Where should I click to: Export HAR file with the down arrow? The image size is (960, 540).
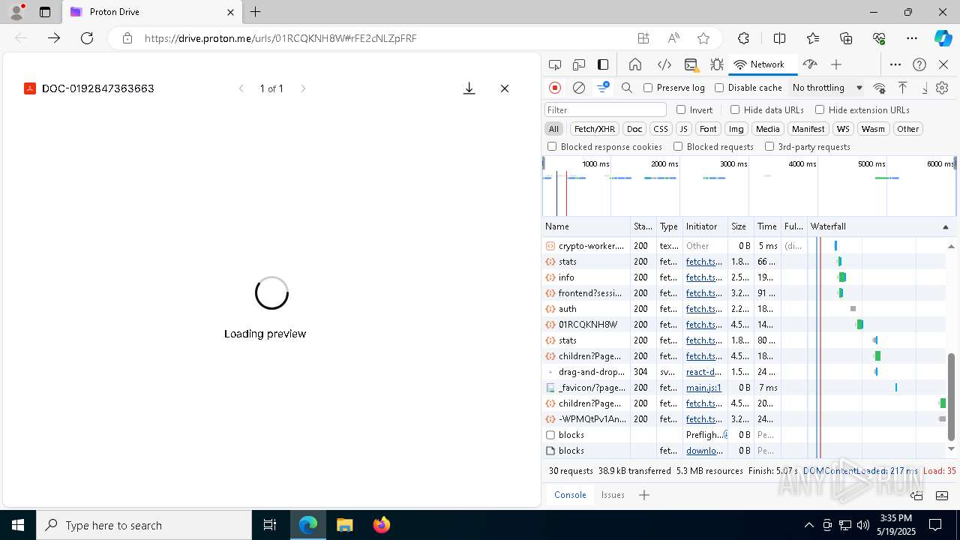pyautogui.click(x=925, y=88)
